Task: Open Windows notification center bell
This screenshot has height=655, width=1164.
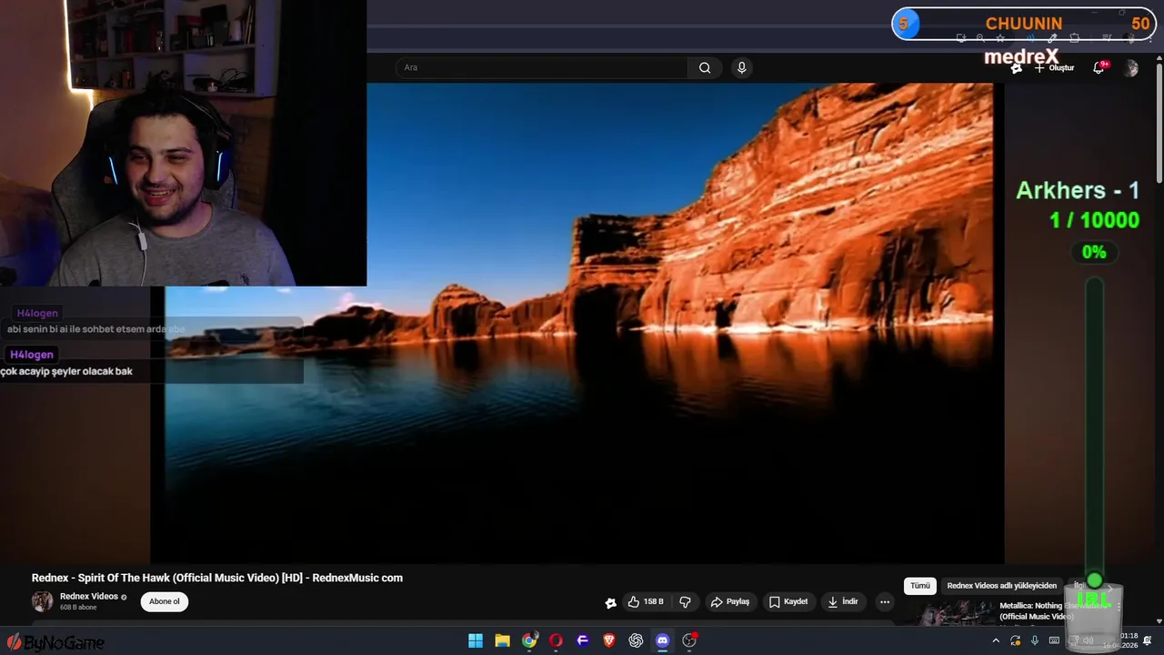Action: click(1147, 640)
